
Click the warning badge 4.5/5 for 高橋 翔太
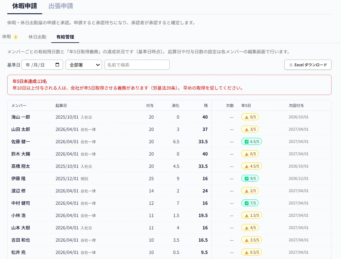(x=251, y=166)
